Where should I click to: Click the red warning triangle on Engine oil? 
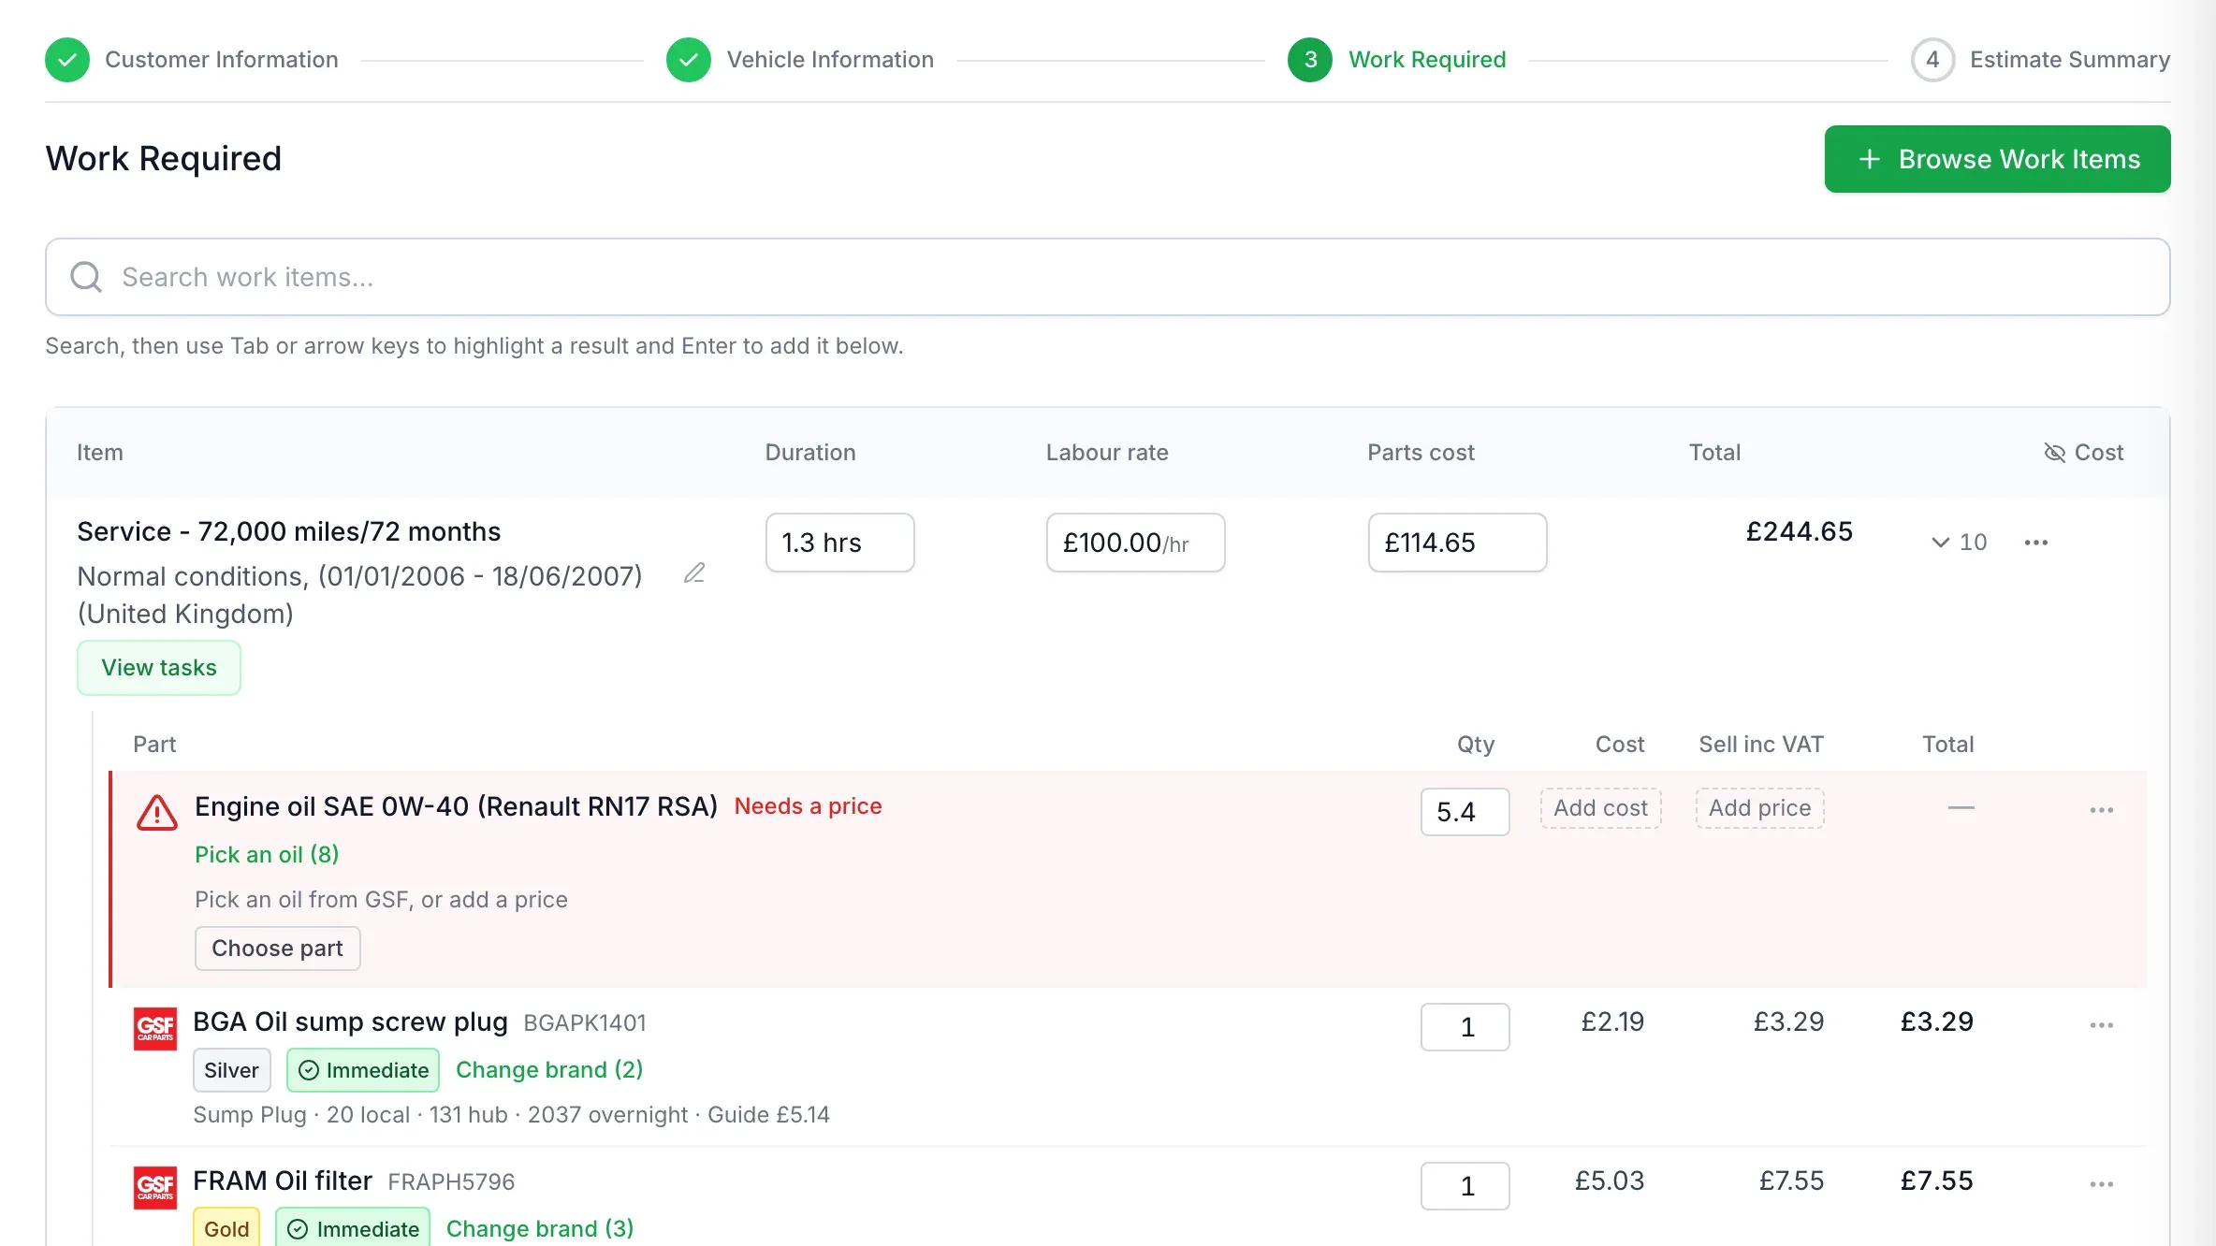coord(157,813)
